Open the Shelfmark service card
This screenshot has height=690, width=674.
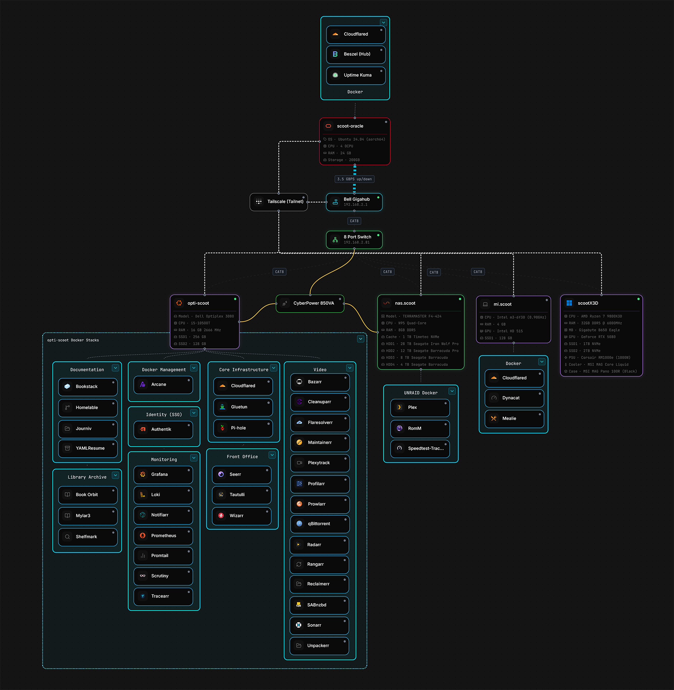pyautogui.click(x=88, y=537)
